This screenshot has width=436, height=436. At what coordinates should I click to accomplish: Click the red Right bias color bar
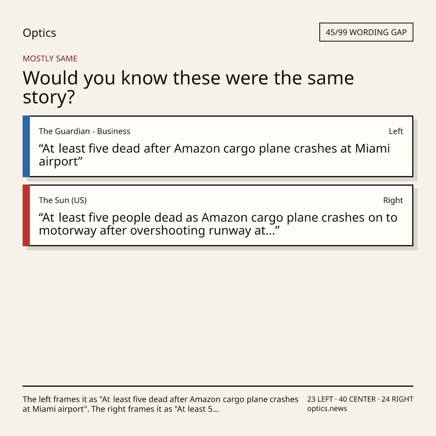pos(26,215)
